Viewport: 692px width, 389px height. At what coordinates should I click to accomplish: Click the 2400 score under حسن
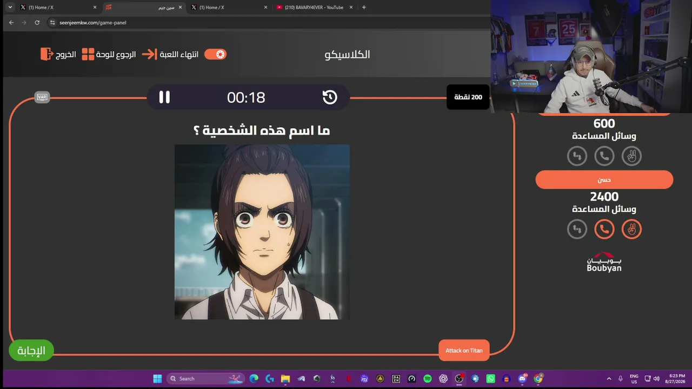point(604,197)
